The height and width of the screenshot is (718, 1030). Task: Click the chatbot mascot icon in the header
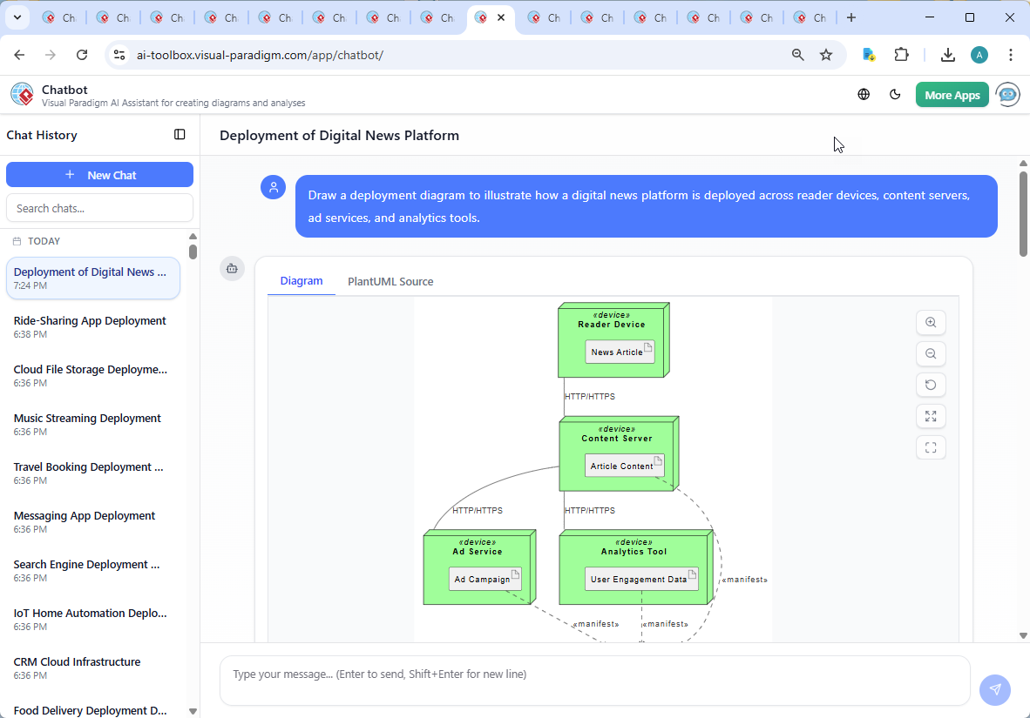click(x=1007, y=94)
